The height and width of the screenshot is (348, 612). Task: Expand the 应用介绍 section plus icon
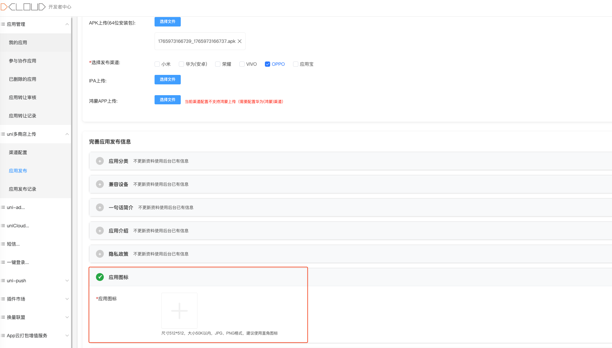pos(100,231)
